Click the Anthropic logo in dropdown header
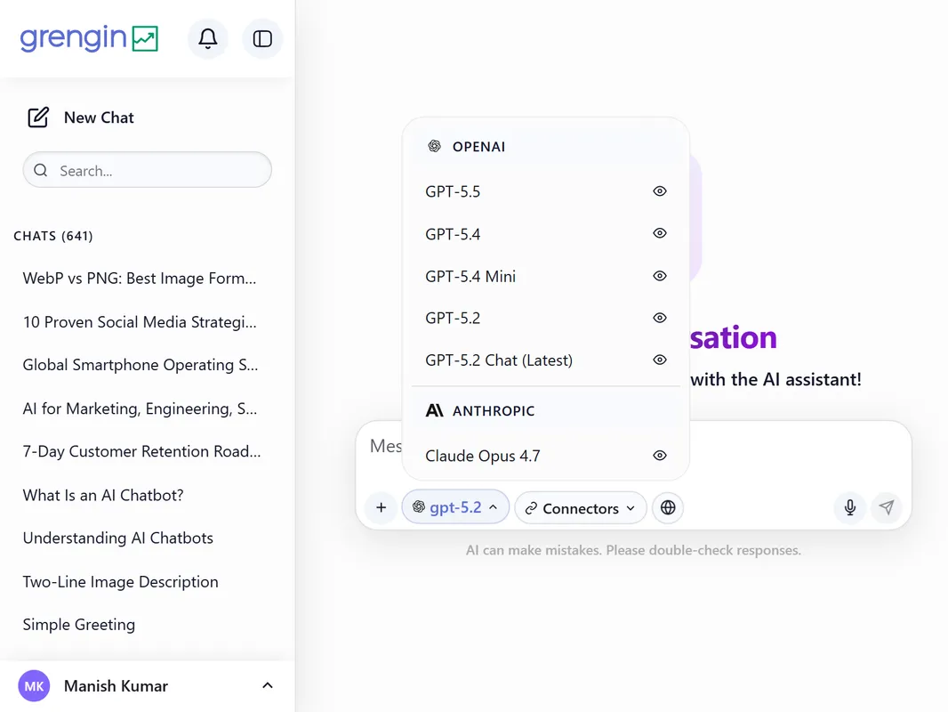The width and height of the screenshot is (948, 712). 434,411
